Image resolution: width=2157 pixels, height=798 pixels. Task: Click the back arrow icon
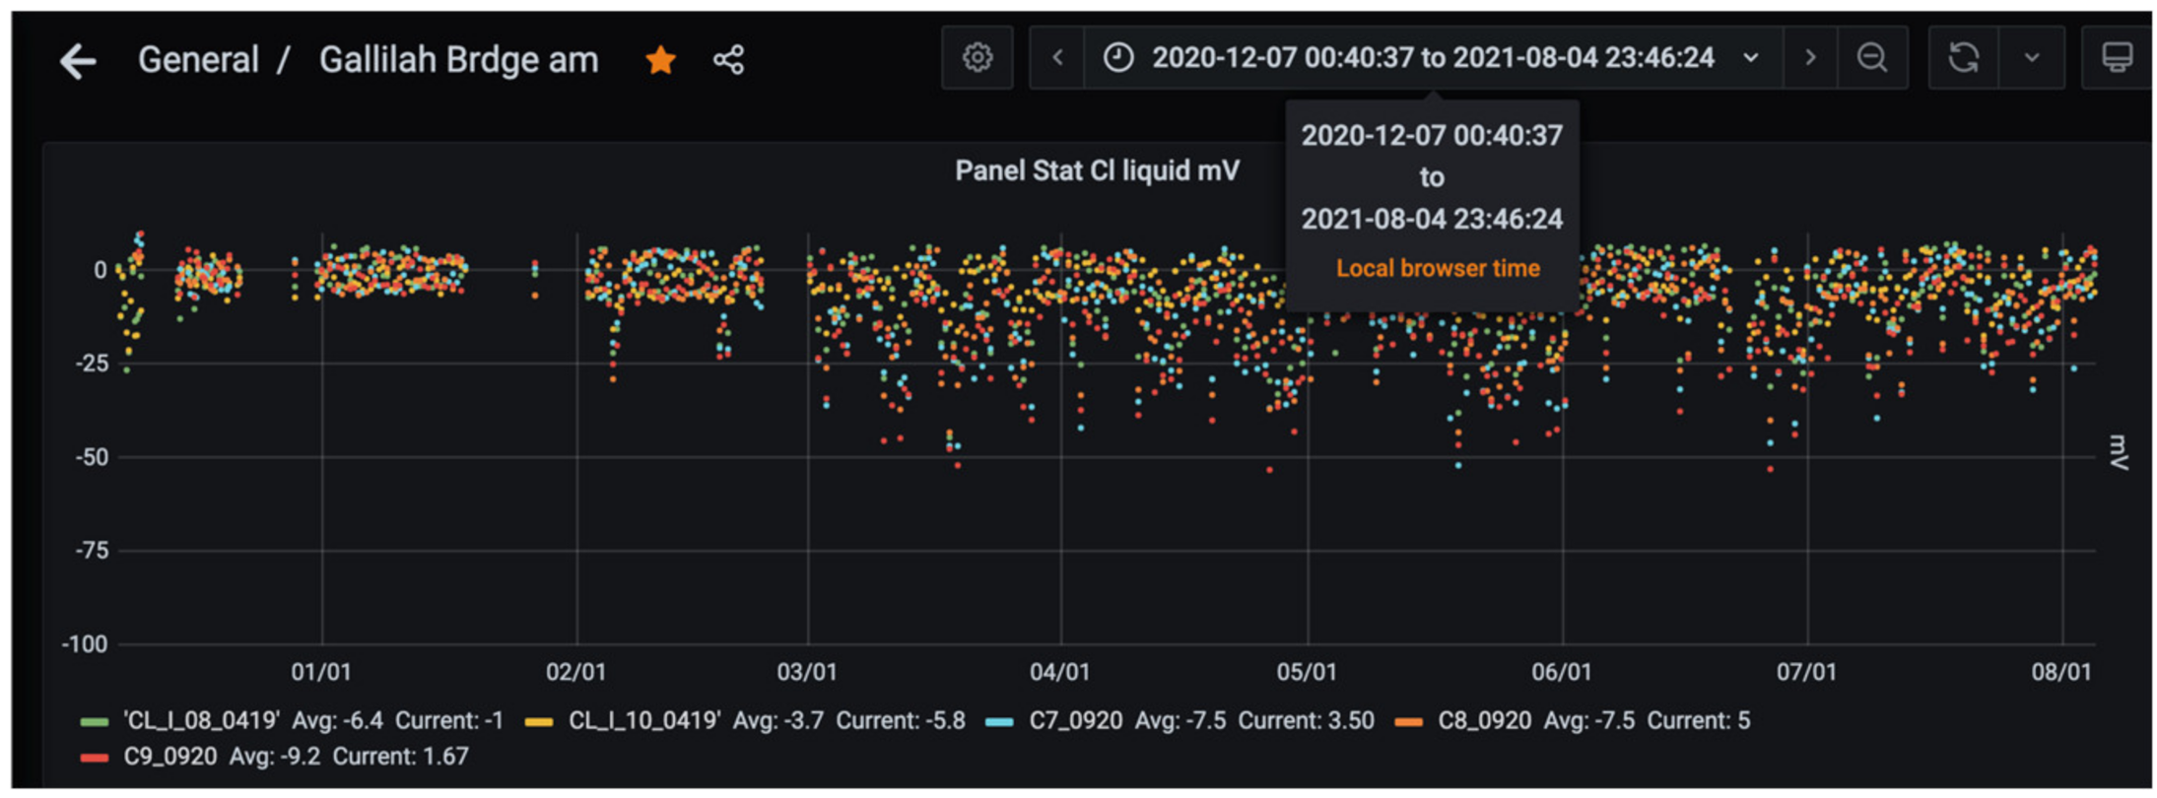78,61
